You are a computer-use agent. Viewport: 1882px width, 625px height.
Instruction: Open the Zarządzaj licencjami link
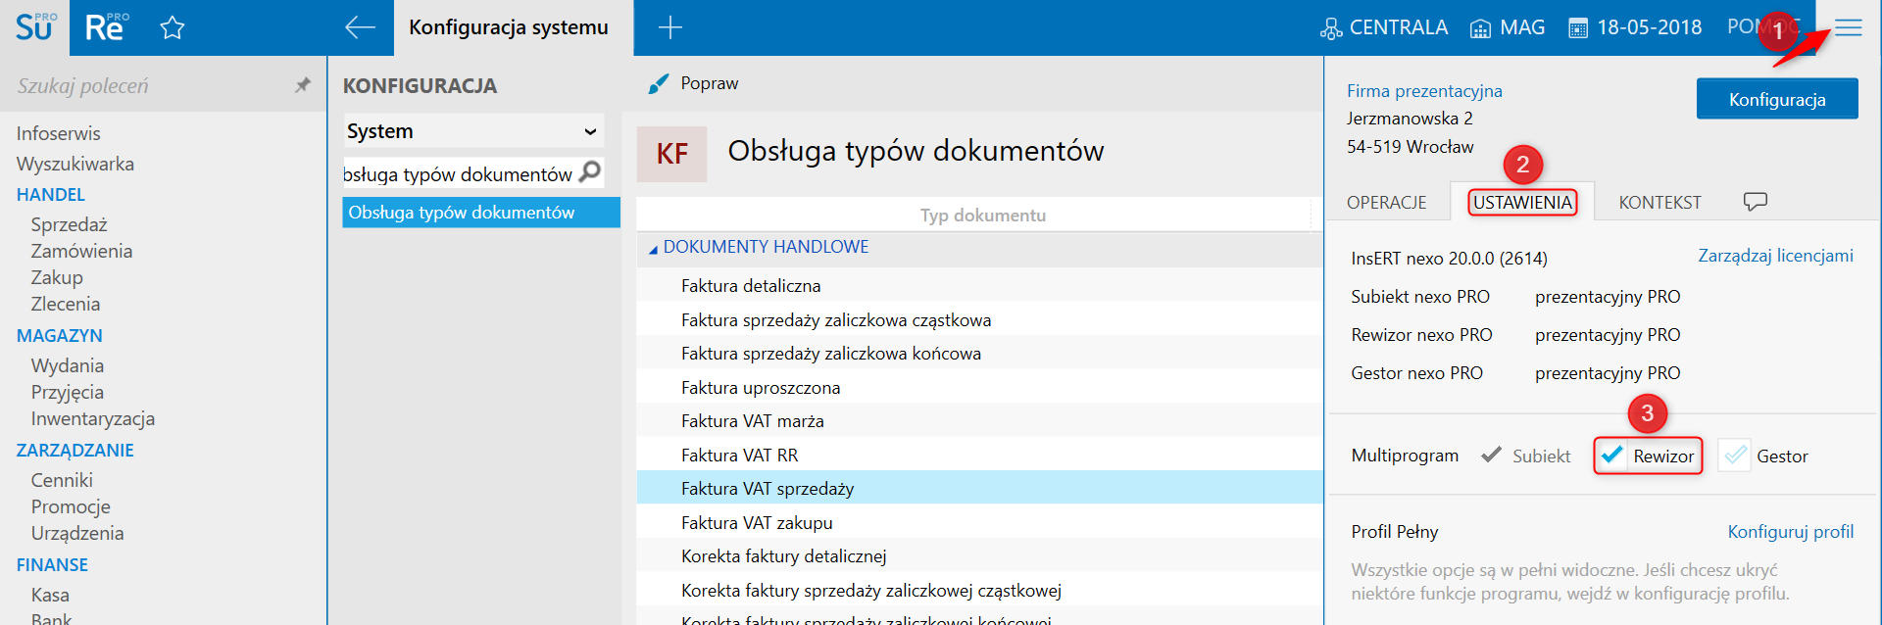point(1774,256)
